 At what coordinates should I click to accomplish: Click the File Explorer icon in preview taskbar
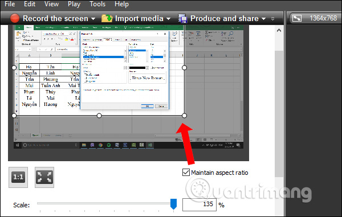click(84, 145)
